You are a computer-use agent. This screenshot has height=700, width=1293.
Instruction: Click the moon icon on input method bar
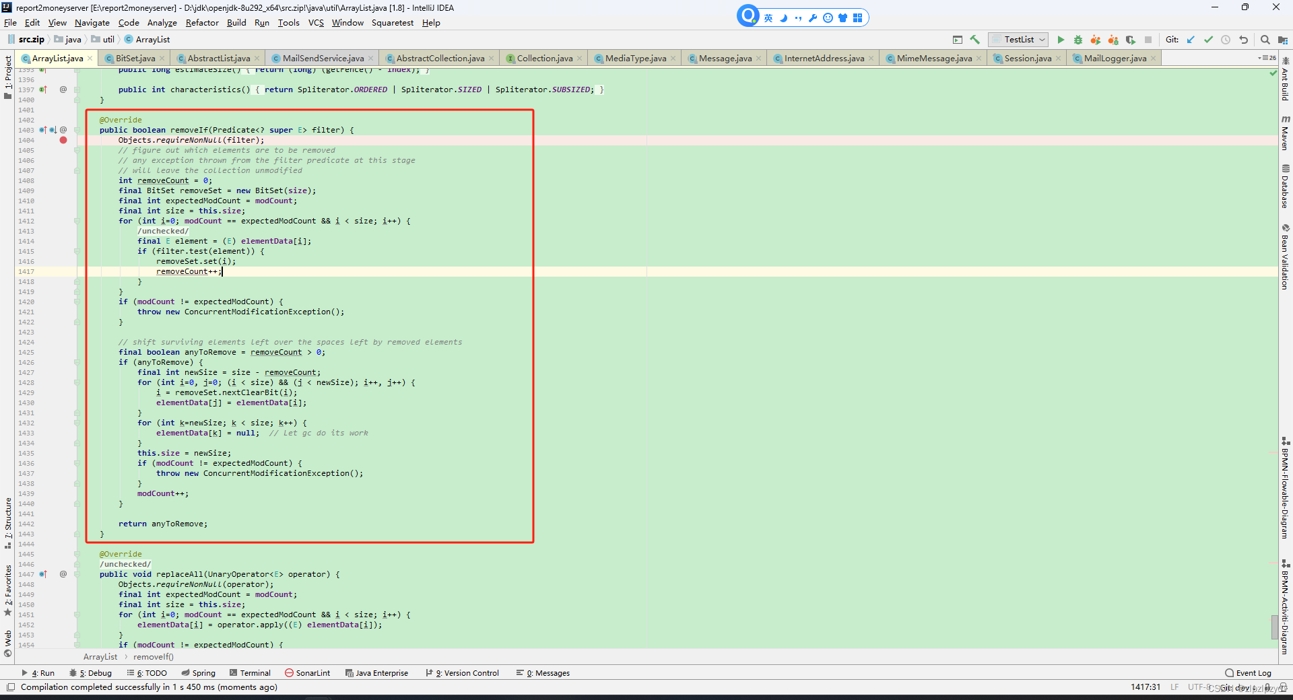coord(783,18)
